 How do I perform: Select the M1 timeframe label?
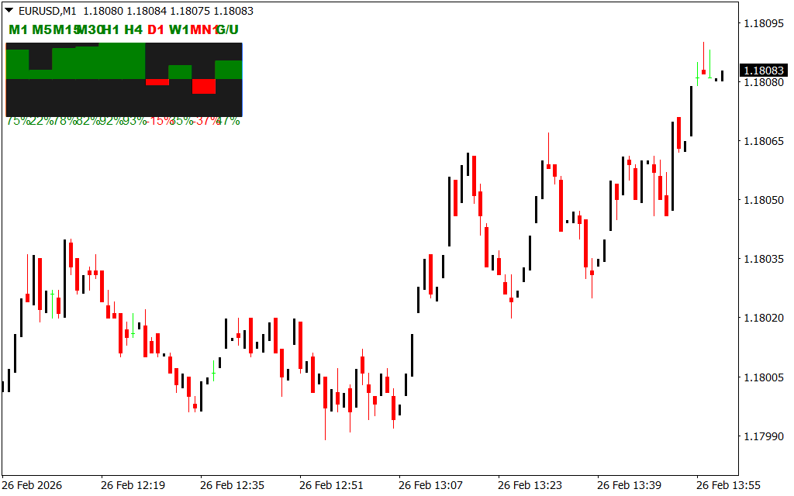pyautogui.click(x=18, y=29)
